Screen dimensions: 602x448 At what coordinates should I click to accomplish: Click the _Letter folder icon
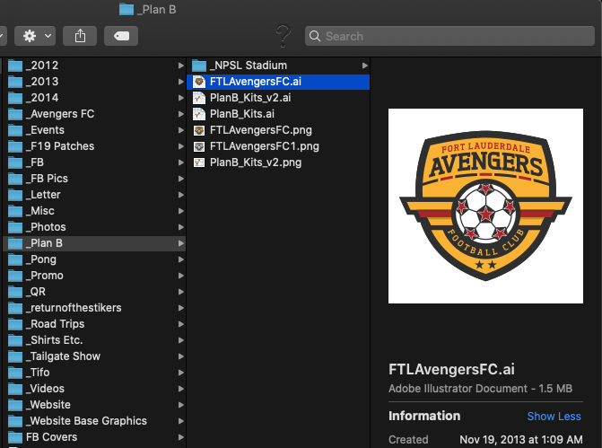click(15, 195)
